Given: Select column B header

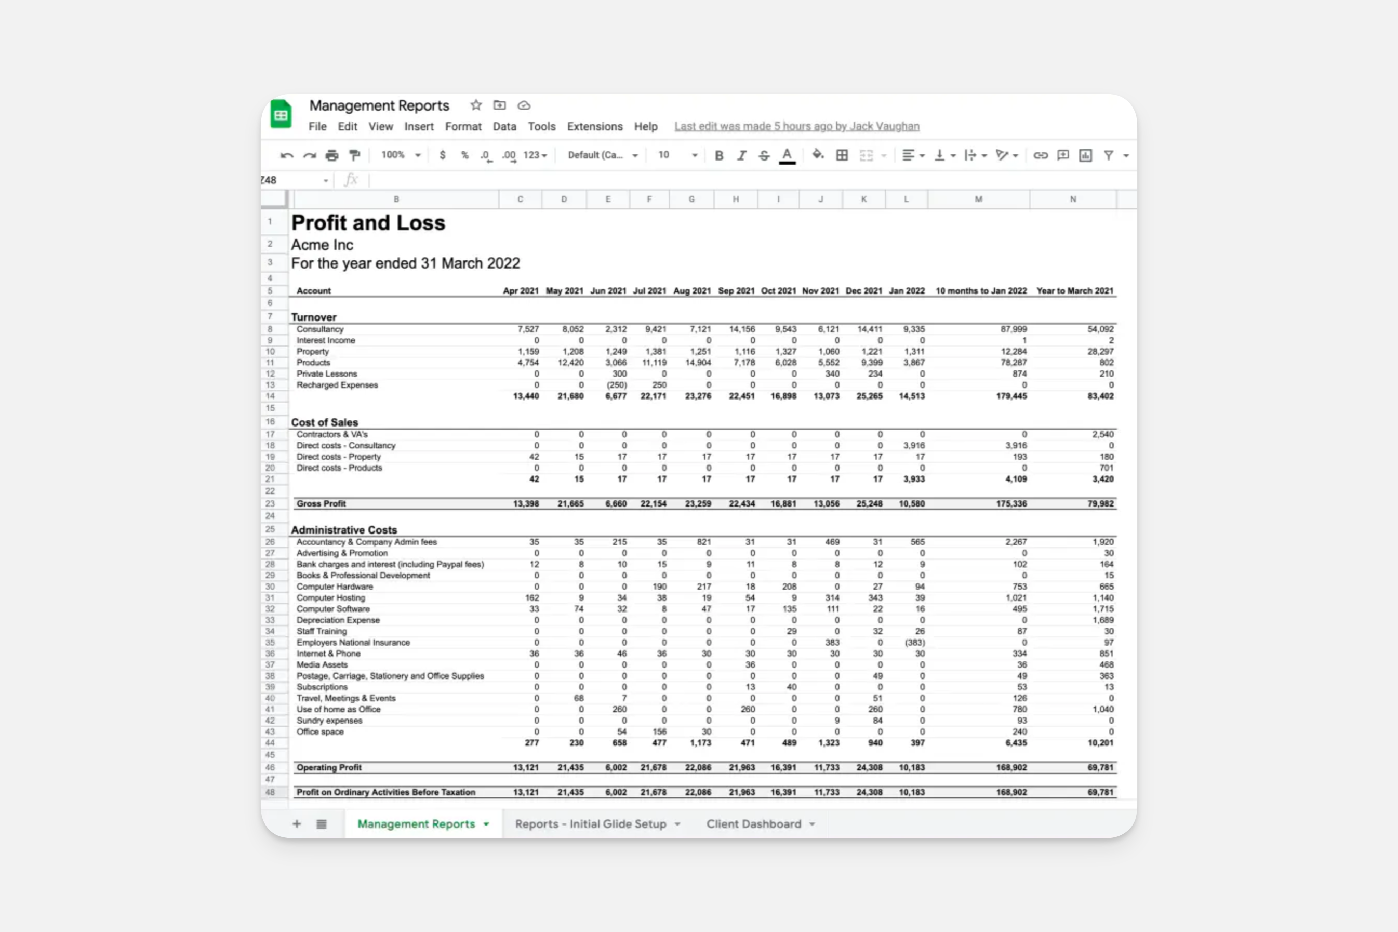Looking at the screenshot, I should [396, 199].
